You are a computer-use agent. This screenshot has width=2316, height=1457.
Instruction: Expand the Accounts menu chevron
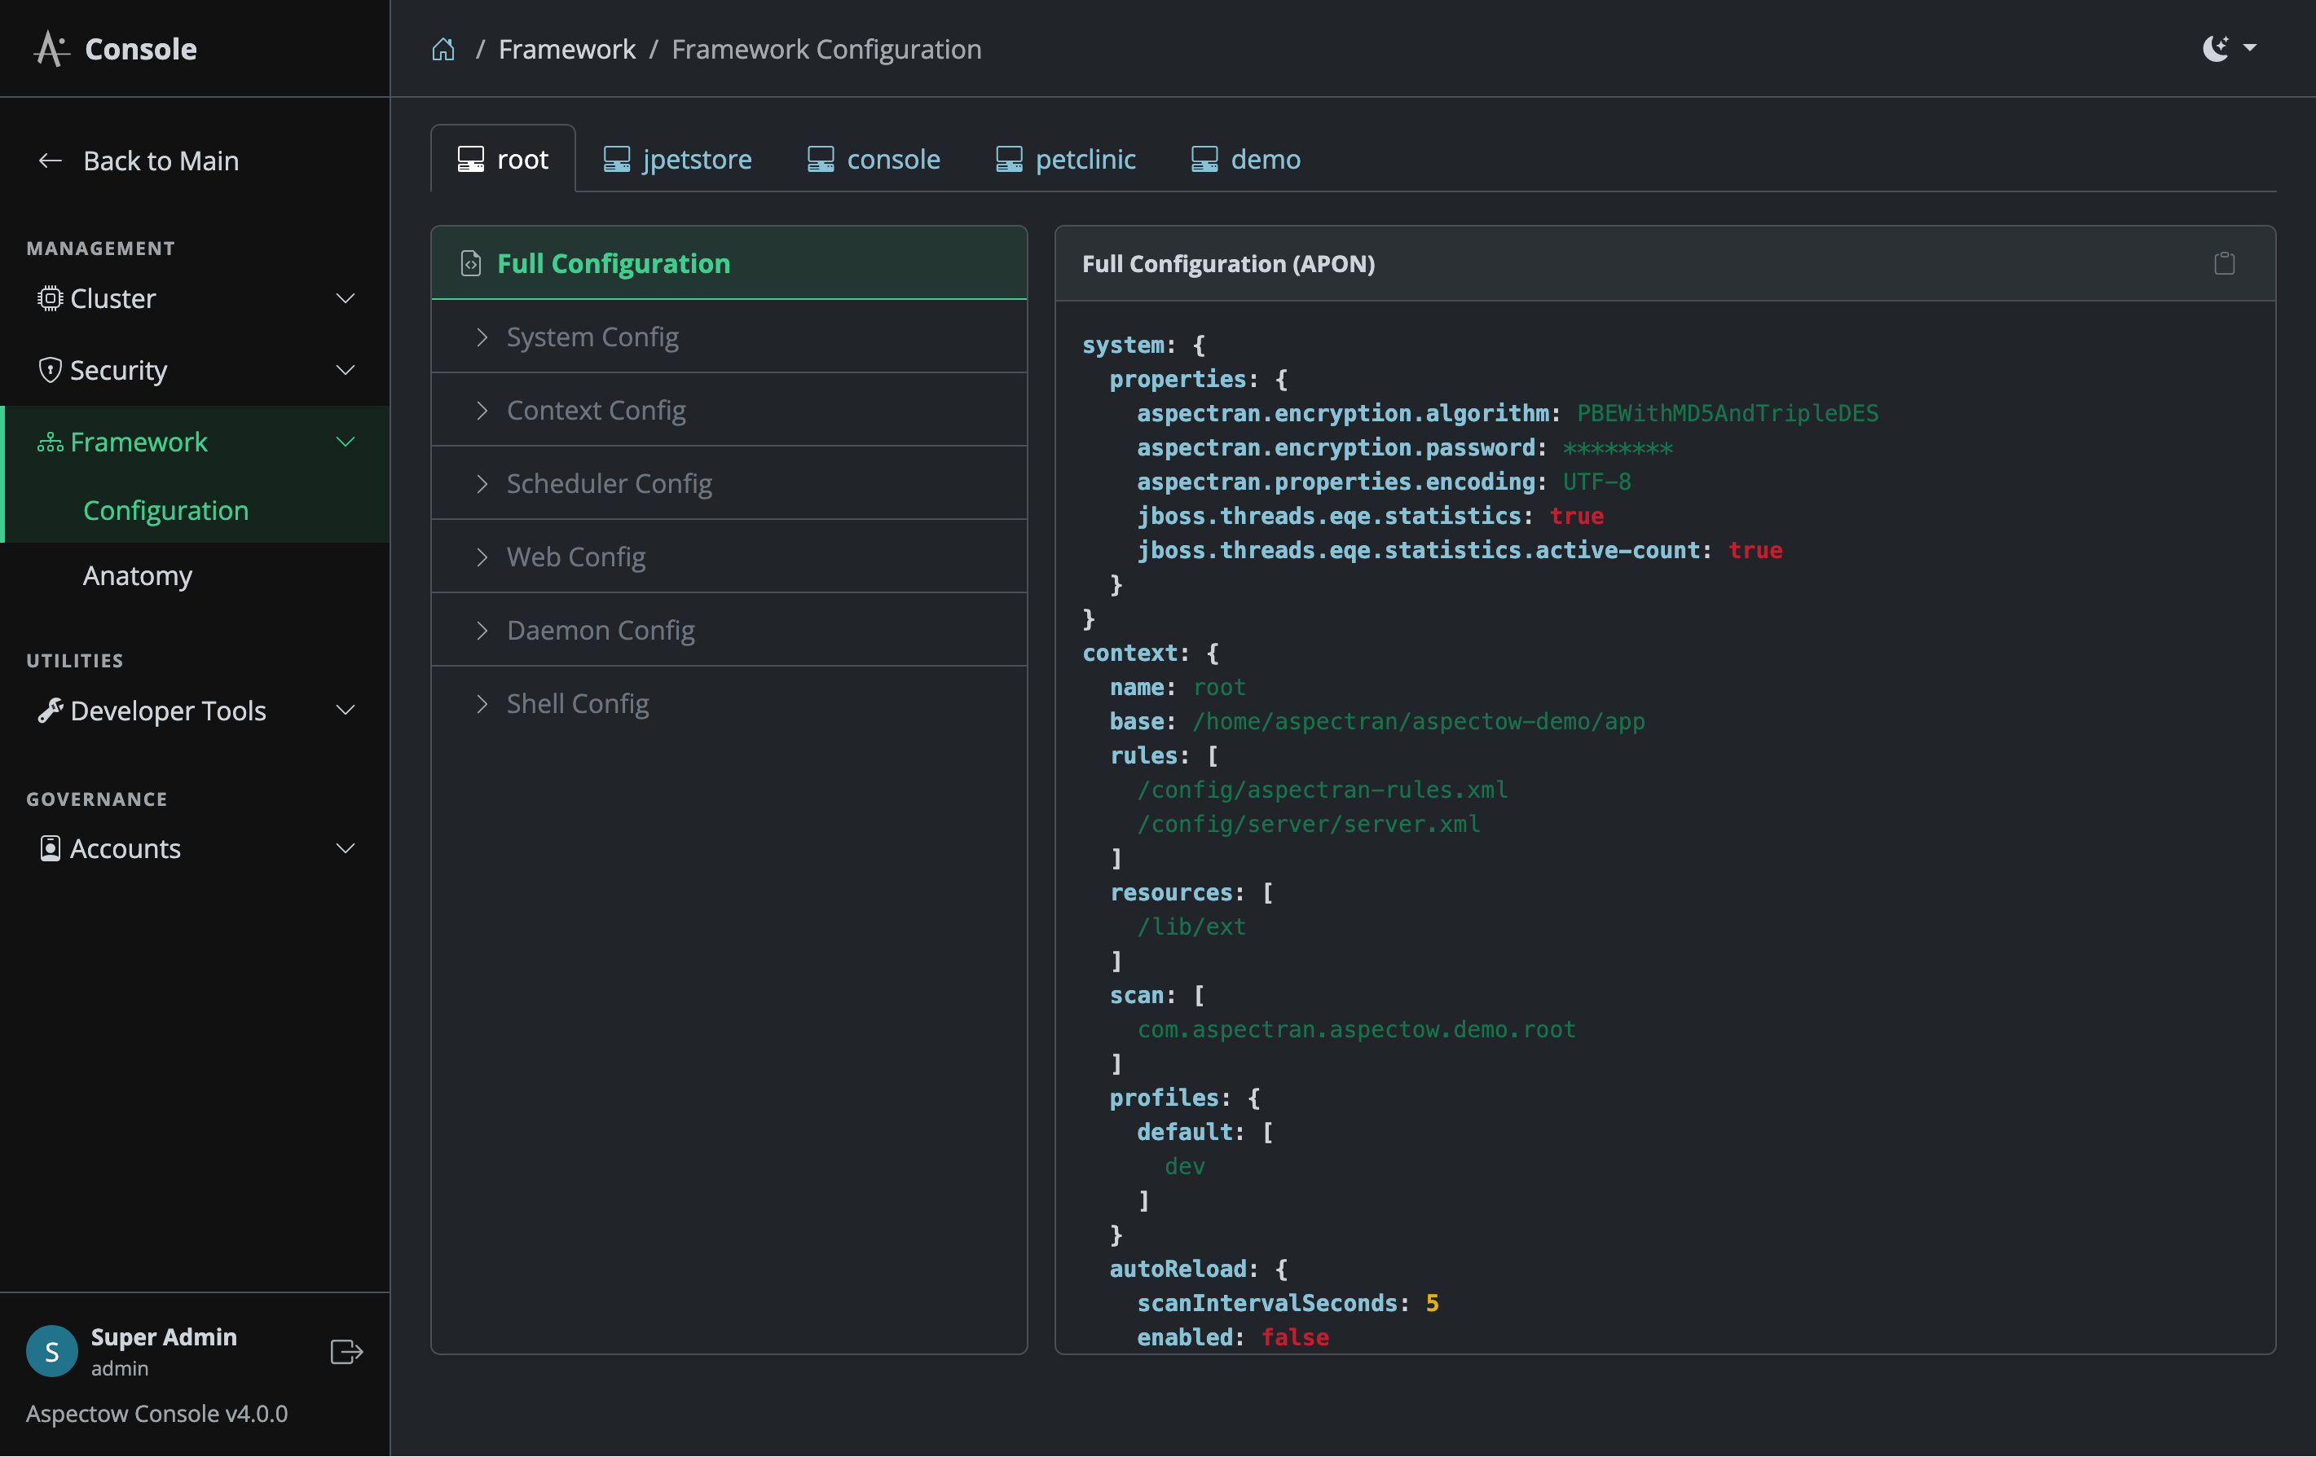[346, 847]
